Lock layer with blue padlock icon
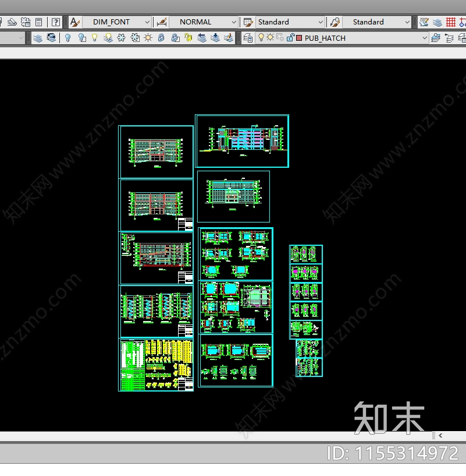The image size is (466, 476). pyautogui.click(x=161, y=38)
